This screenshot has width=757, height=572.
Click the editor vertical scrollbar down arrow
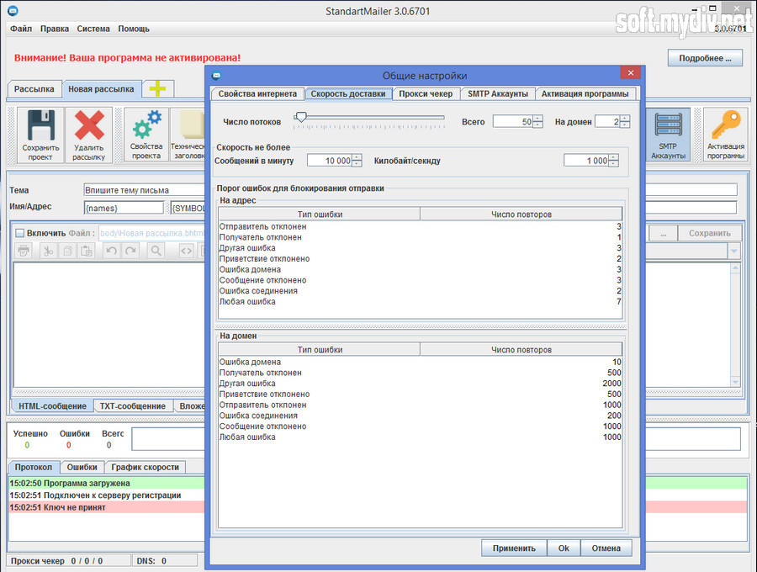tap(735, 382)
